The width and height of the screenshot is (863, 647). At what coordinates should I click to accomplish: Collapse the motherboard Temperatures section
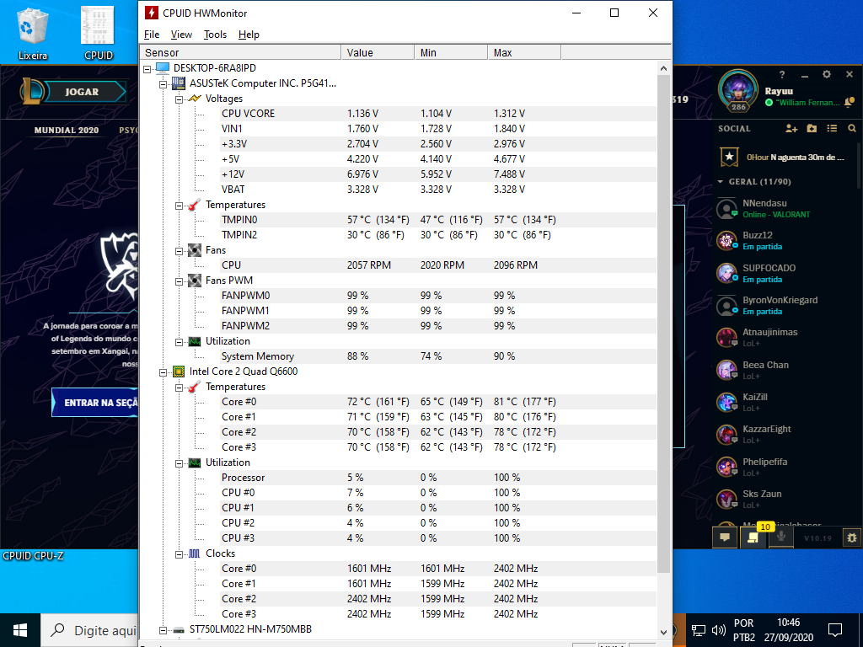click(x=179, y=206)
